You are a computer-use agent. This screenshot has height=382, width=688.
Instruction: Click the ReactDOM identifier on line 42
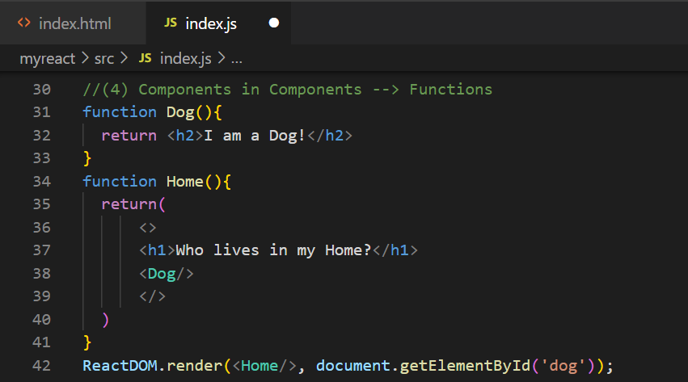(119, 365)
